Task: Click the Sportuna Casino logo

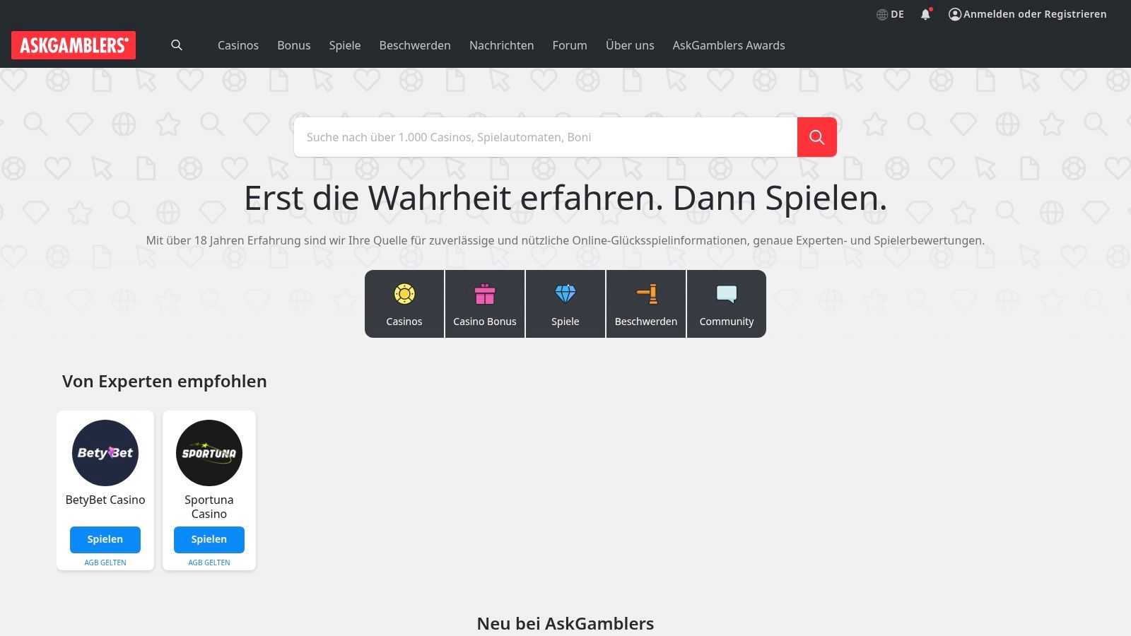Action: [x=209, y=453]
